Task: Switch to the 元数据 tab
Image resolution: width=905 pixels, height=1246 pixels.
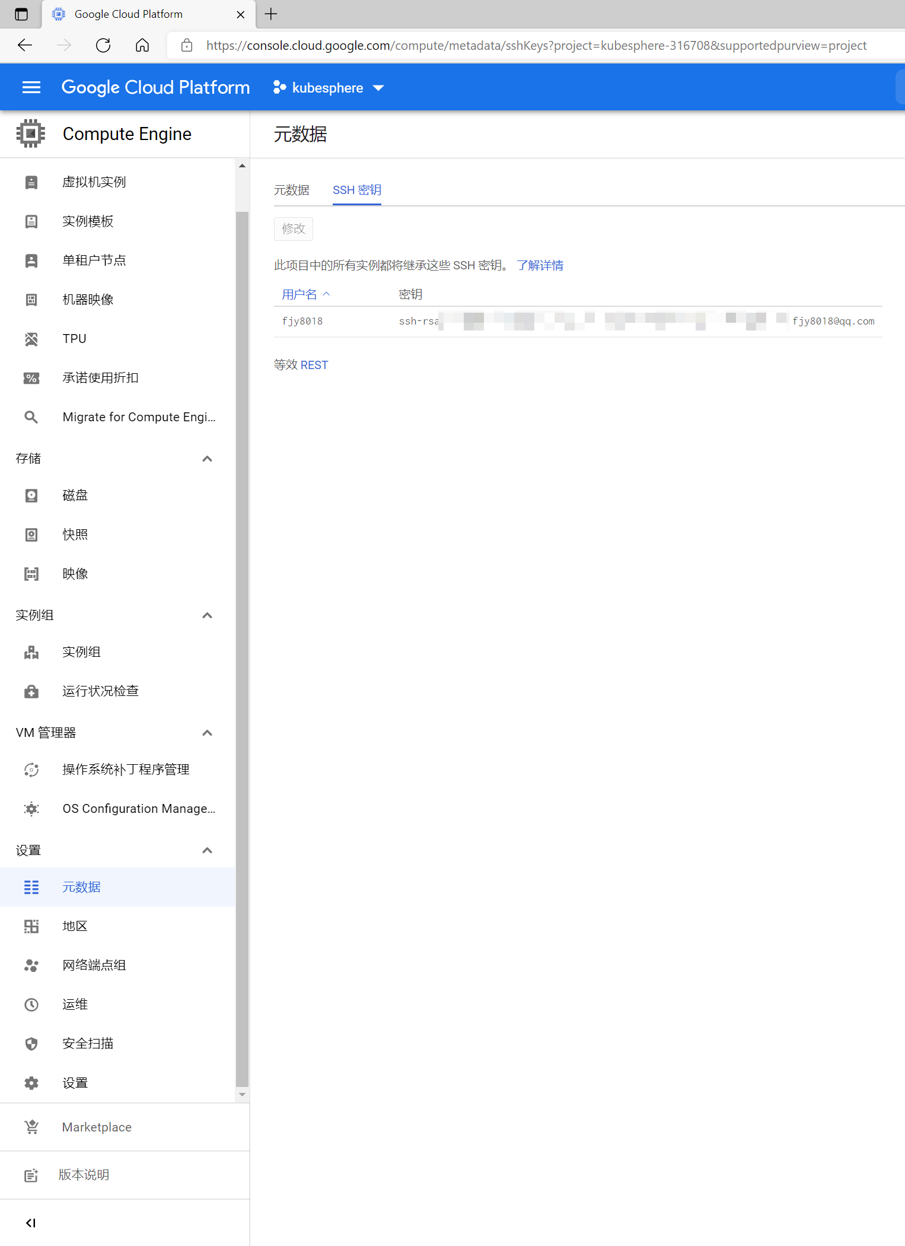Action: click(x=291, y=190)
